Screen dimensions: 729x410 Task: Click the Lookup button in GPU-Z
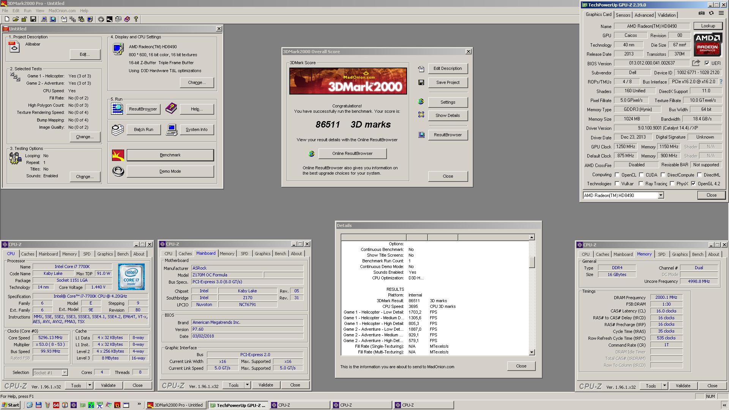(708, 26)
